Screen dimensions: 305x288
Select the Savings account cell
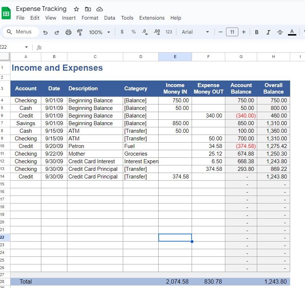26,123
